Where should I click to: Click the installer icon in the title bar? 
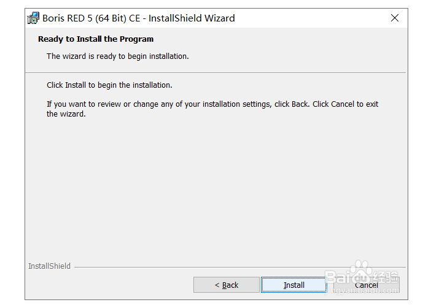click(33, 18)
